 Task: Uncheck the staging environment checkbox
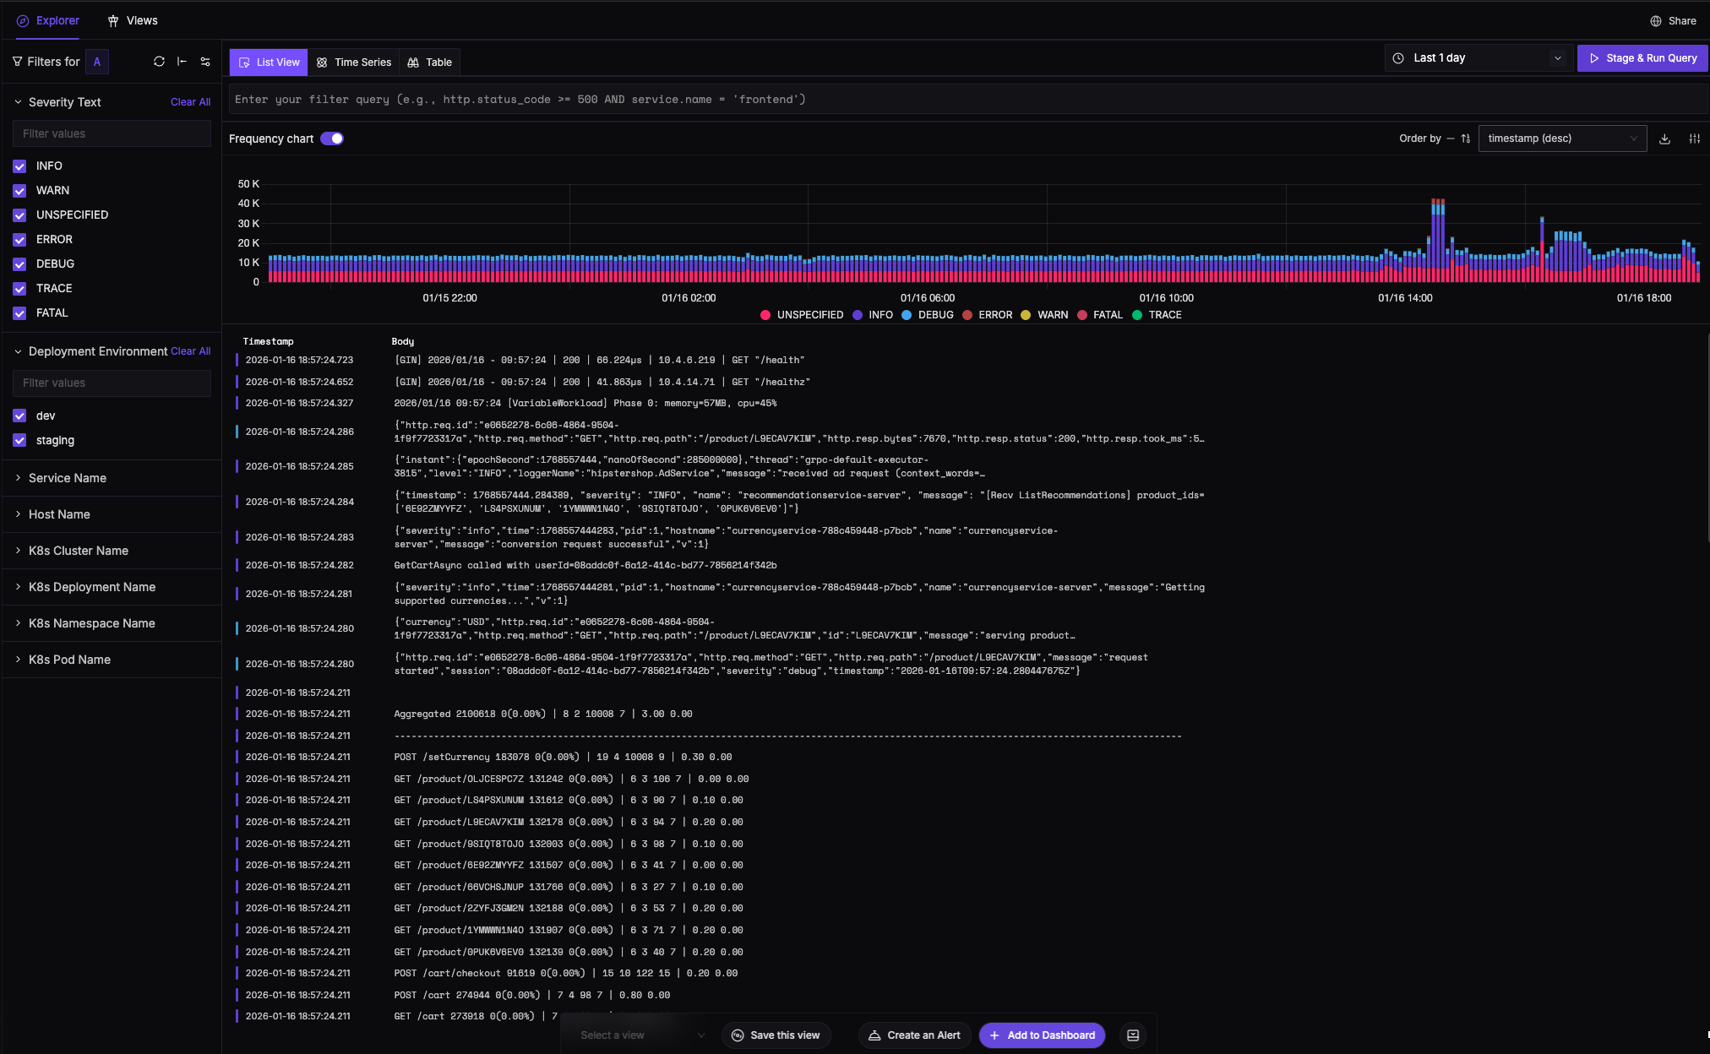pos(19,441)
